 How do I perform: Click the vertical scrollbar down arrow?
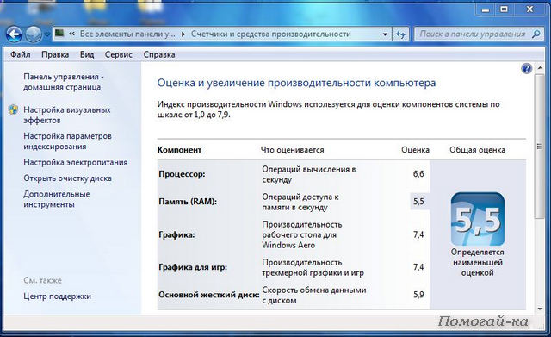point(540,309)
